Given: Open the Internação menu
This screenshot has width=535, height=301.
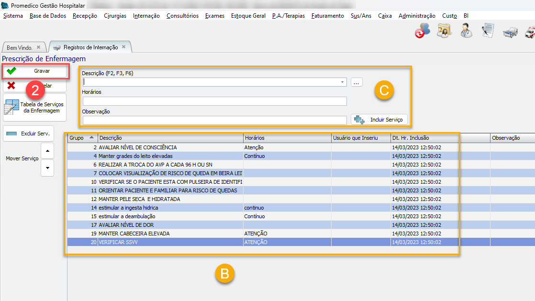Looking at the screenshot, I should pyautogui.click(x=146, y=16).
